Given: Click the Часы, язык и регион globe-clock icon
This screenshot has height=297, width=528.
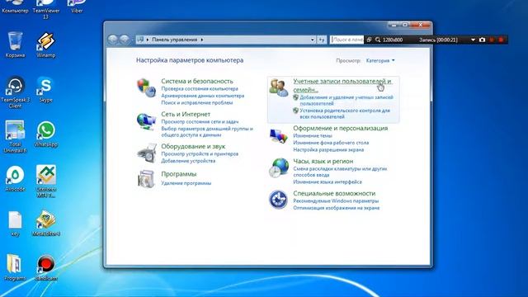Looking at the screenshot, I should (279, 167).
